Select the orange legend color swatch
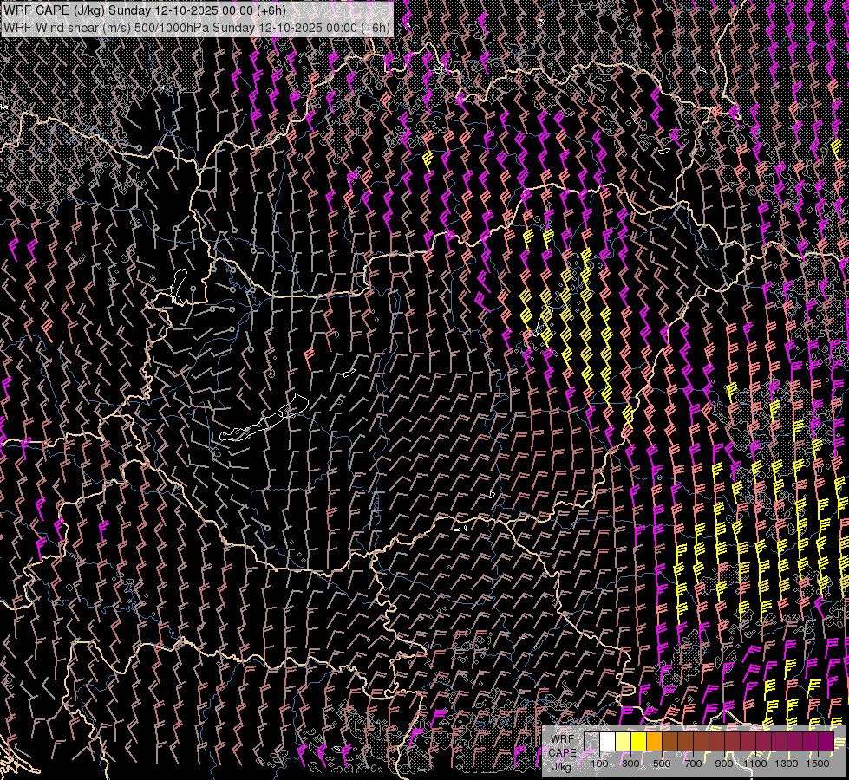This screenshot has height=780, width=849. point(655,742)
